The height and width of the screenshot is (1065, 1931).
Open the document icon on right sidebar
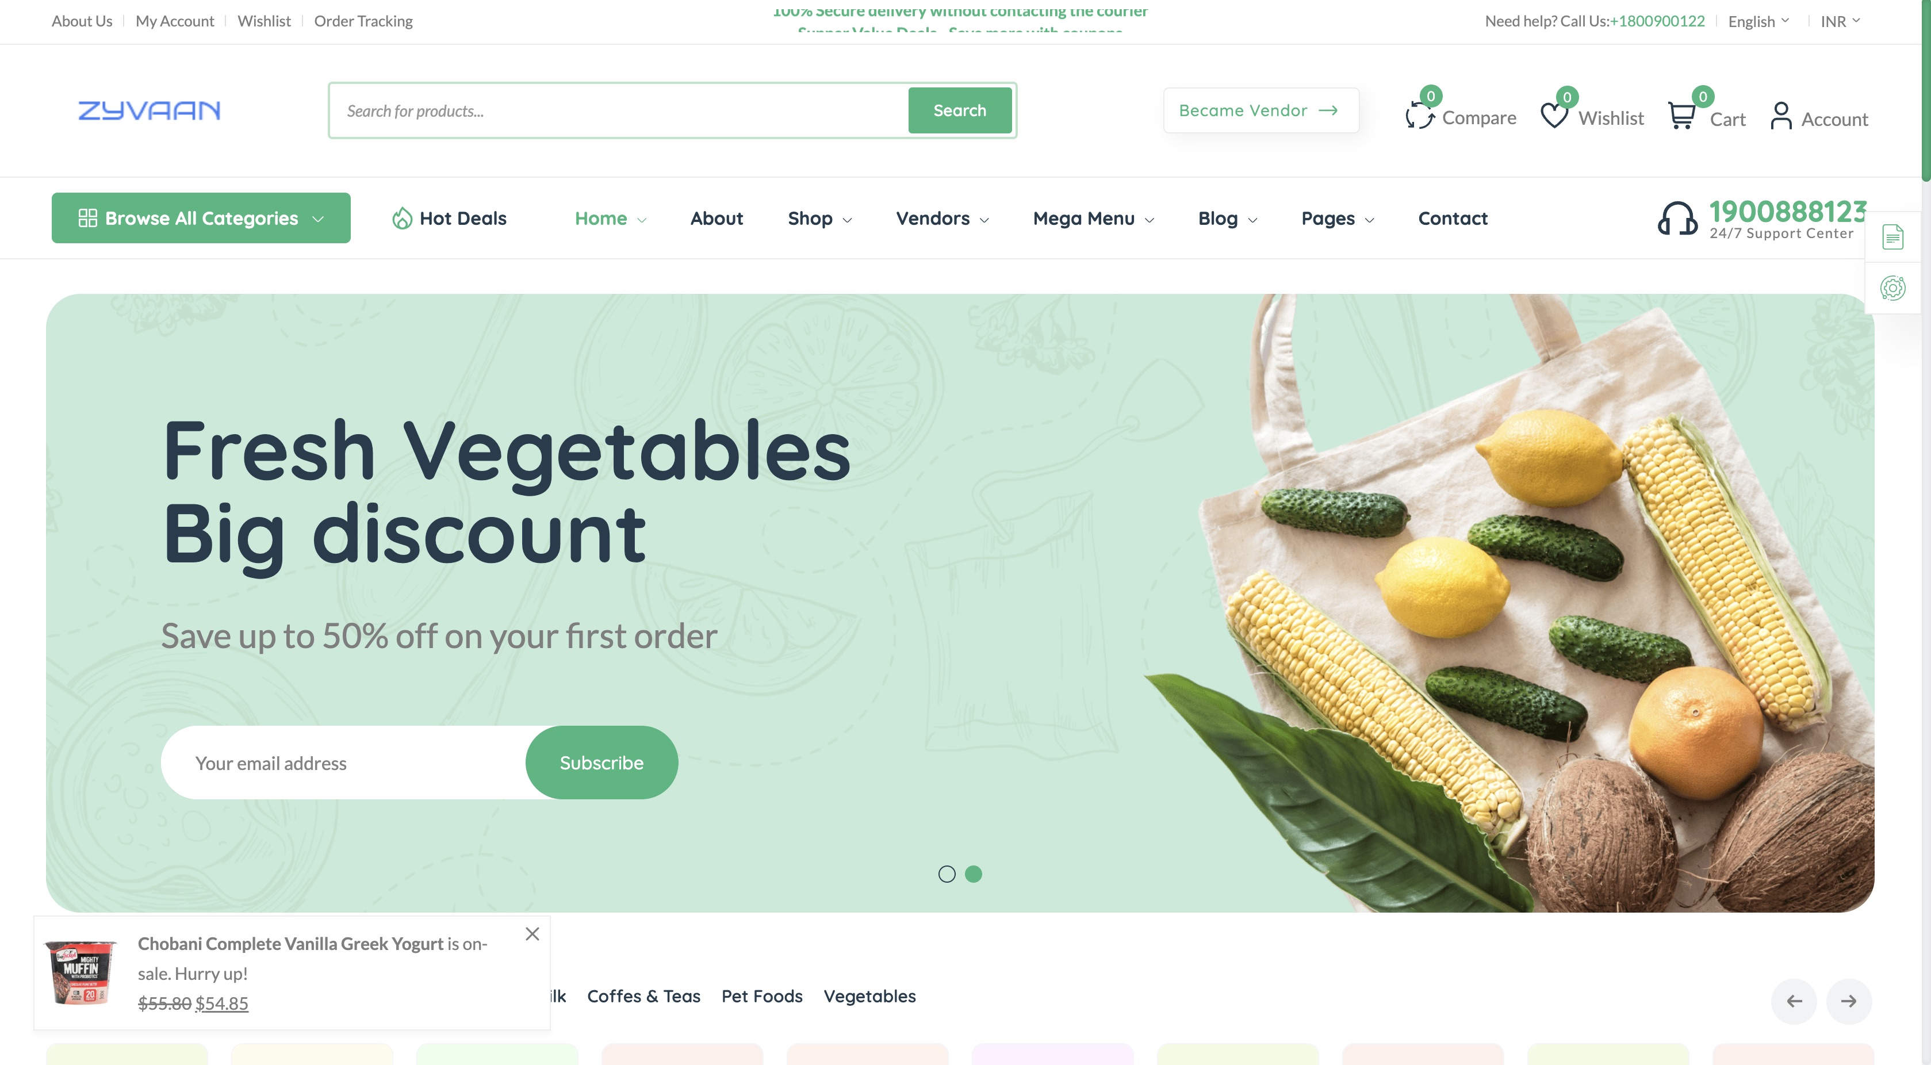(1893, 237)
